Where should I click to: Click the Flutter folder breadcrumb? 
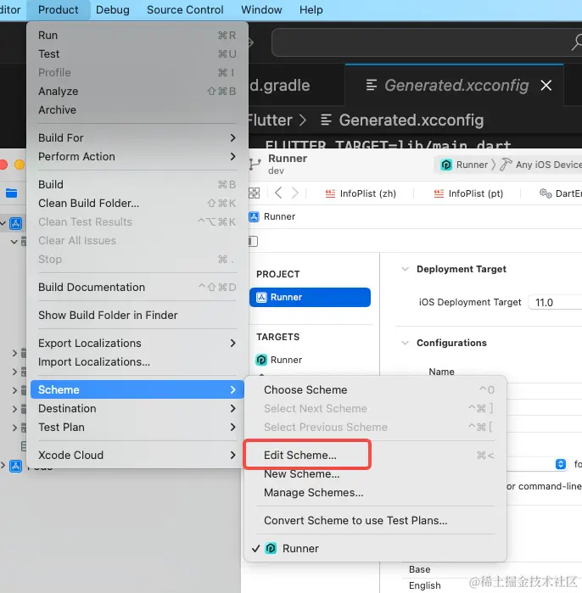click(x=270, y=120)
